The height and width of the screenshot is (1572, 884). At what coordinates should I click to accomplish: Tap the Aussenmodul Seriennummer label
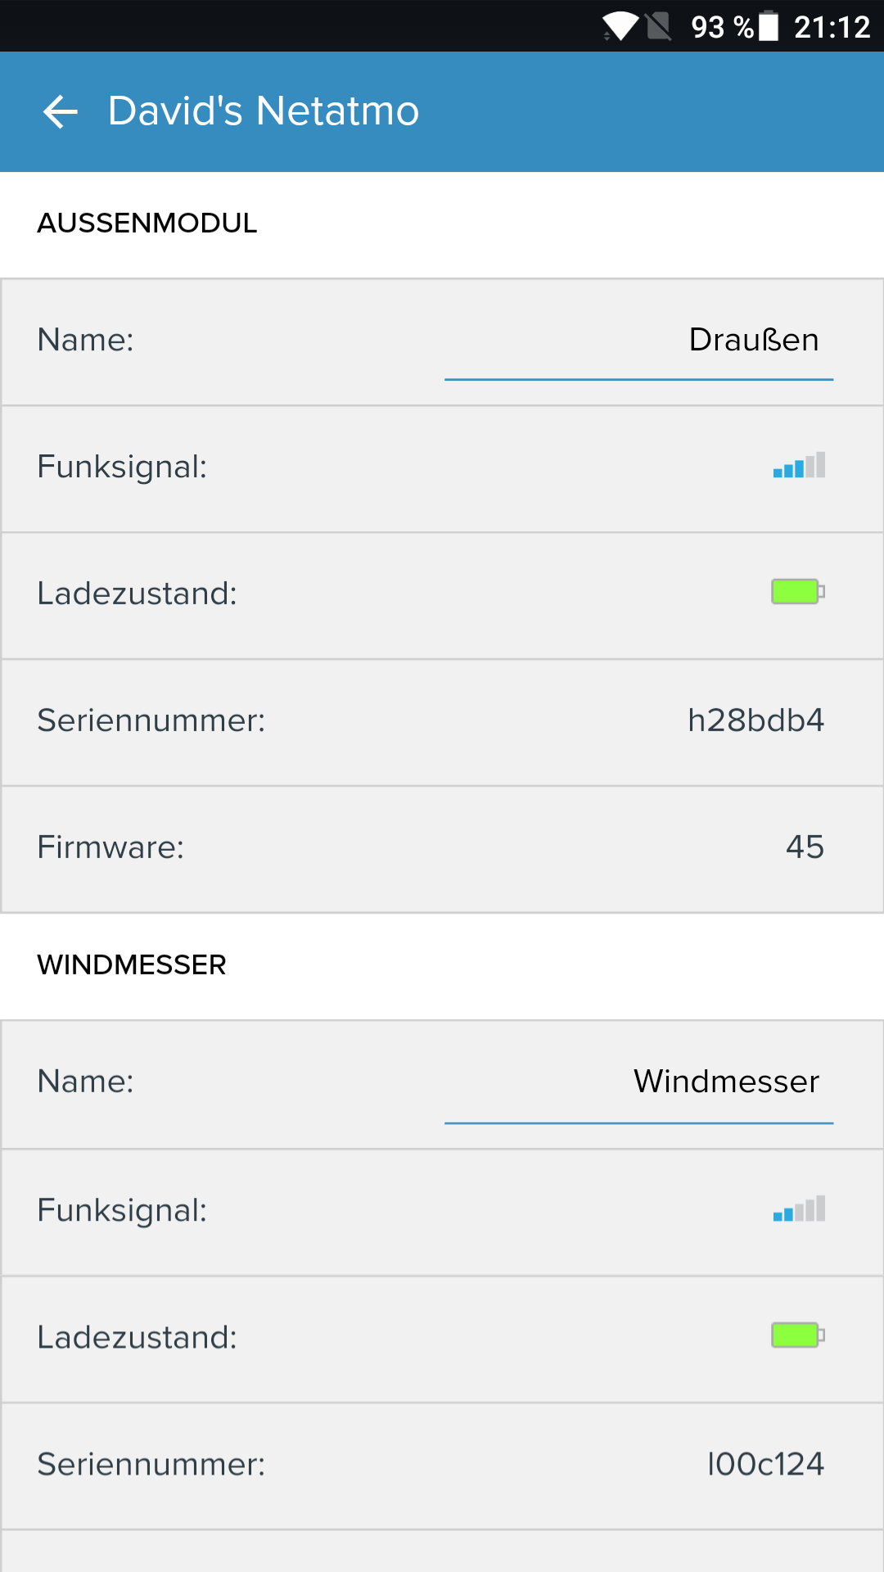[x=151, y=720]
